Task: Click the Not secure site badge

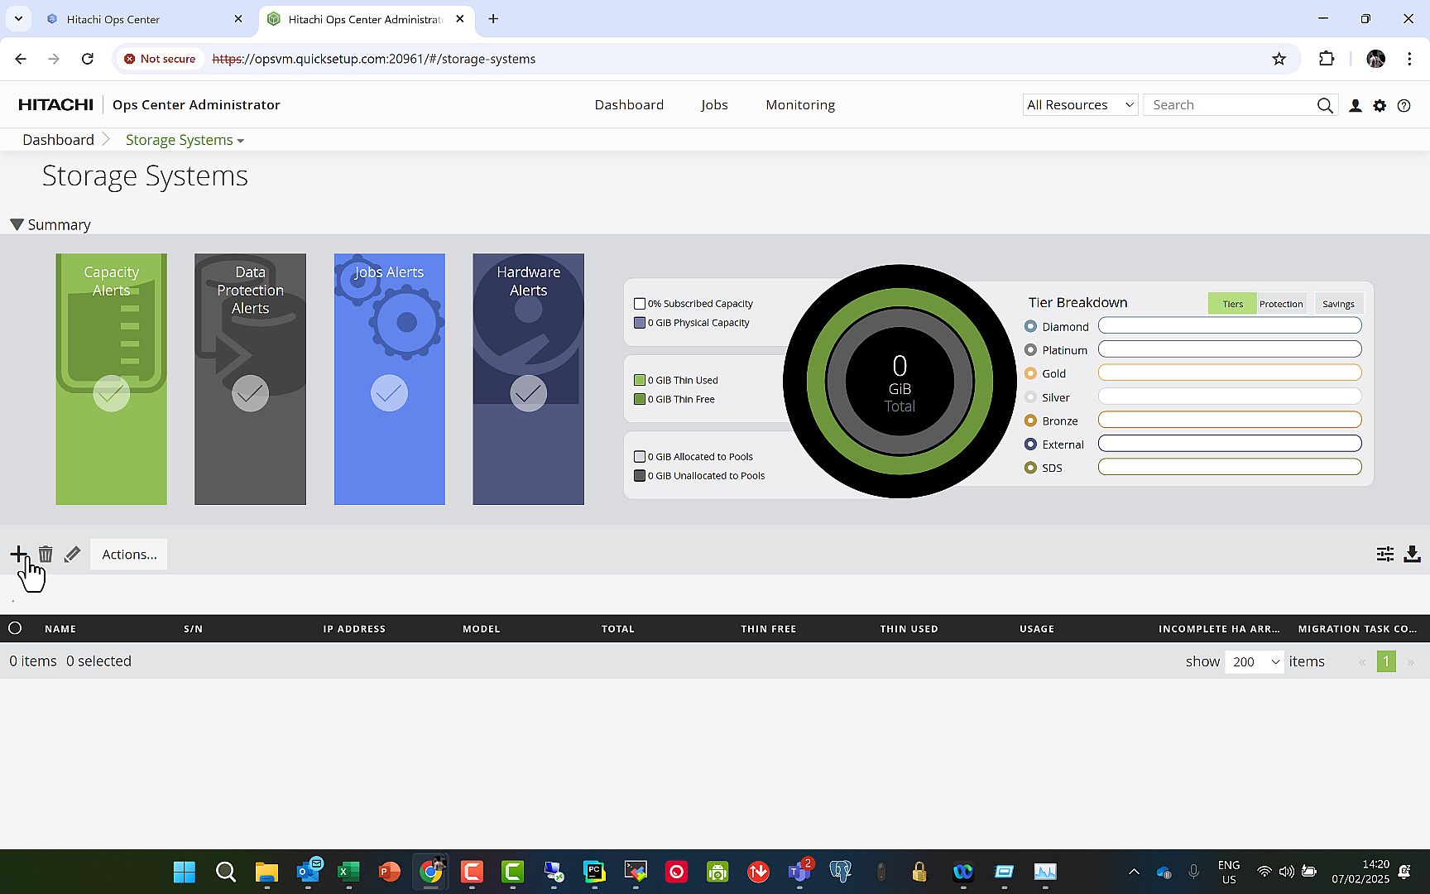Action: point(160,59)
